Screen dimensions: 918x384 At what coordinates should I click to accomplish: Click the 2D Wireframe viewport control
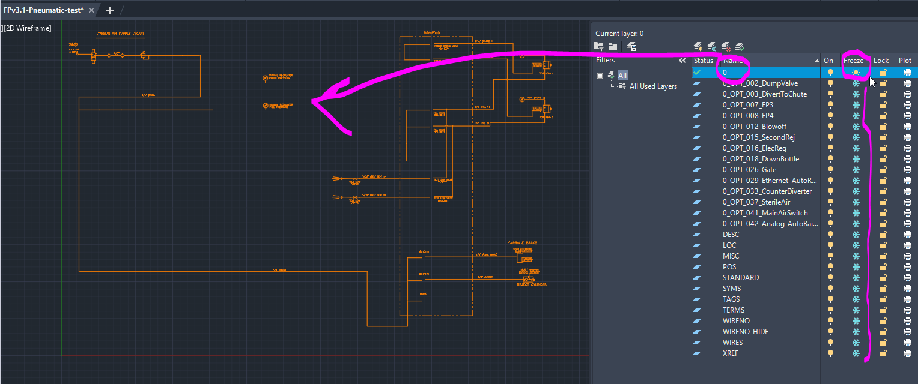coord(26,28)
